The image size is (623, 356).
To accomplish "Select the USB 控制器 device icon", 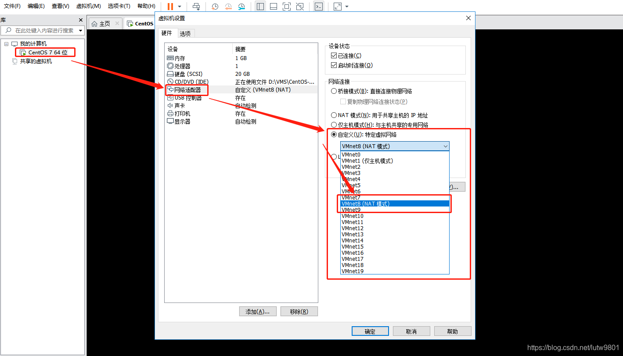I will (x=170, y=98).
